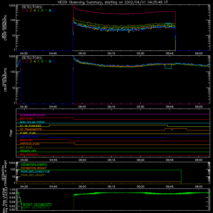Select the SC_IN_SUNLIGHT flag label
The height and width of the screenshot is (213, 213).
pos(31,126)
